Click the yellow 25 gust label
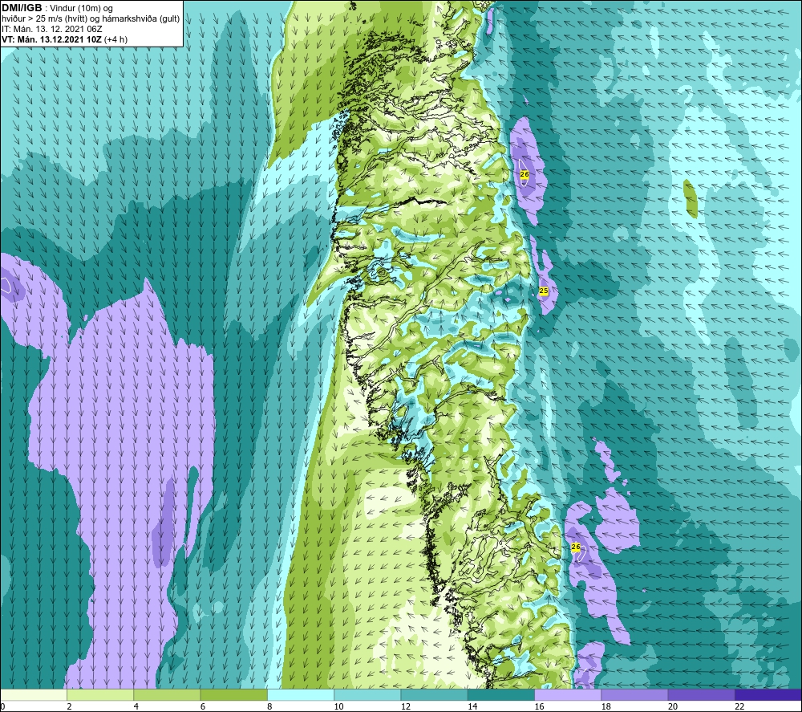Image resolution: width=802 pixels, height=712 pixels. (x=543, y=291)
